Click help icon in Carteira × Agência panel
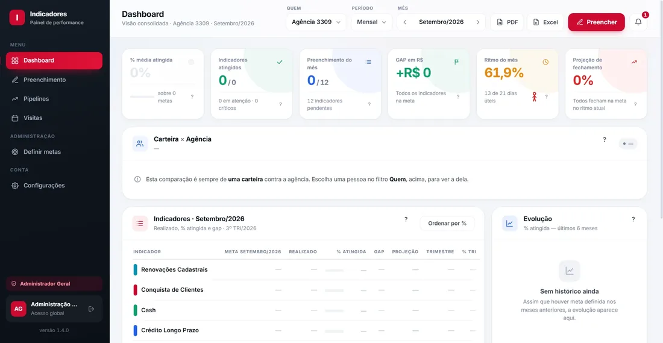Screen dimensions: 663x343 click(605, 140)
